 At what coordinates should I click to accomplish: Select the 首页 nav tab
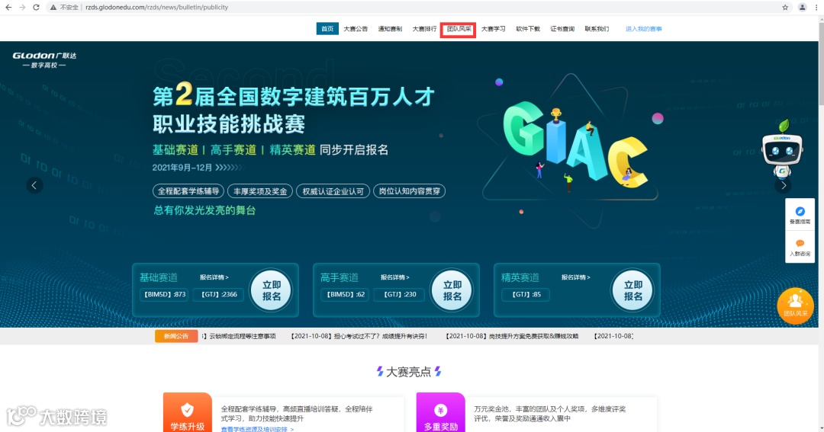click(327, 29)
